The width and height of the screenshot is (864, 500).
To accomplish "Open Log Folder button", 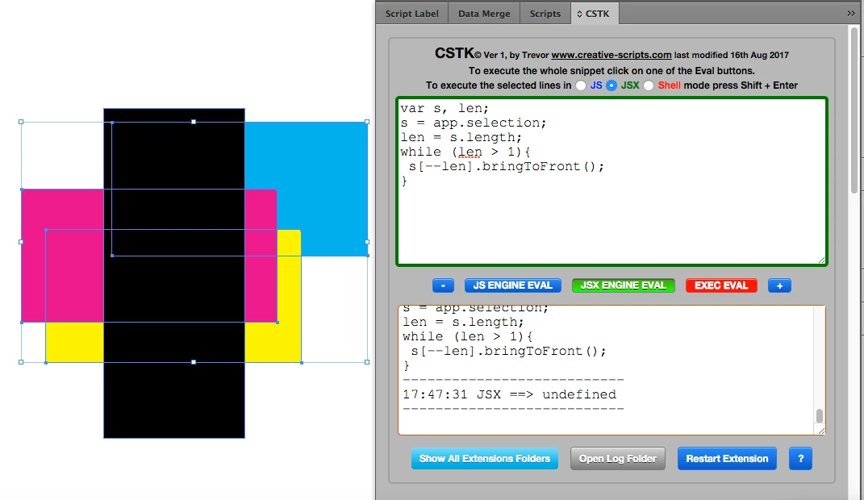I will (618, 458).
